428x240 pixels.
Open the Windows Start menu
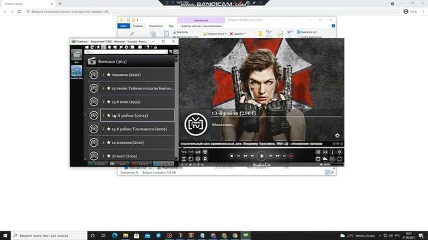coord(5,235)
